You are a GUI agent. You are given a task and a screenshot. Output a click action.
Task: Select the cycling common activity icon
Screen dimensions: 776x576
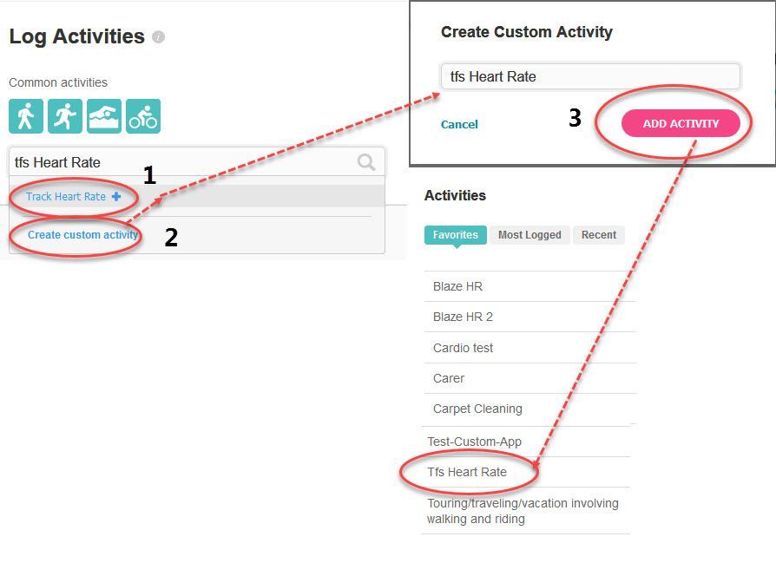click(x=143, y=116)
